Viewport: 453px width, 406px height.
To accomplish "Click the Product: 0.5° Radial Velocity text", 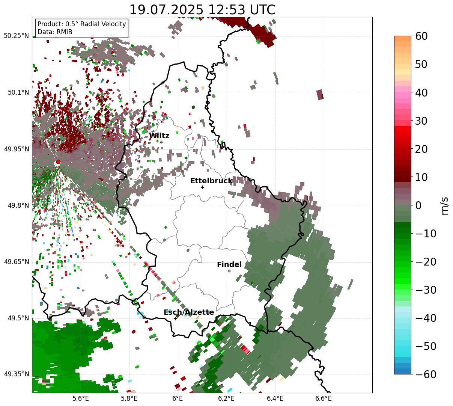I will click(82, 24).
